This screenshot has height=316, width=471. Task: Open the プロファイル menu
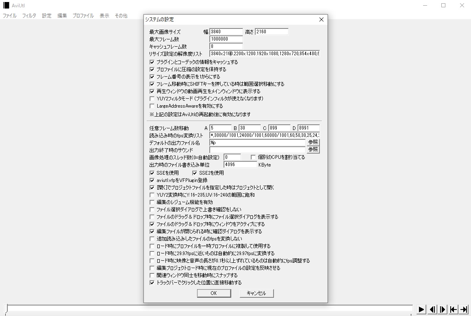(x=83, y=15)
